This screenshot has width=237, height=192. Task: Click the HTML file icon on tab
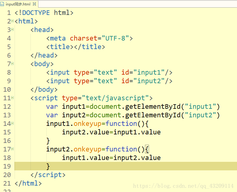coord(2,4)
